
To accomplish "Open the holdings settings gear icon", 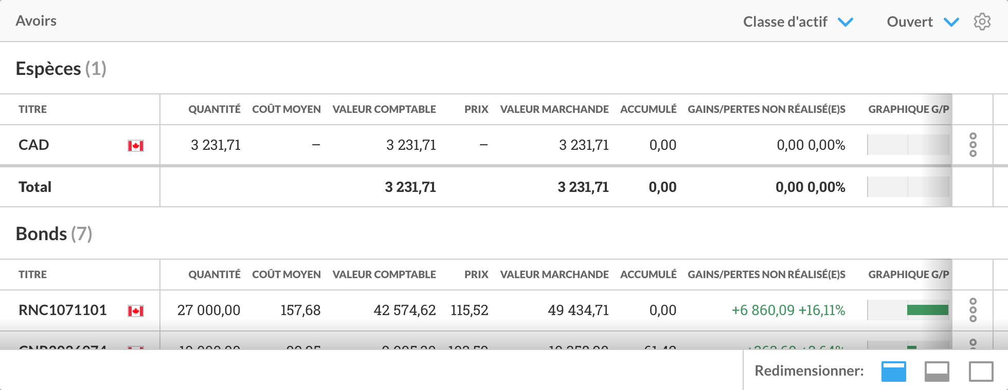I will point(982,22).
